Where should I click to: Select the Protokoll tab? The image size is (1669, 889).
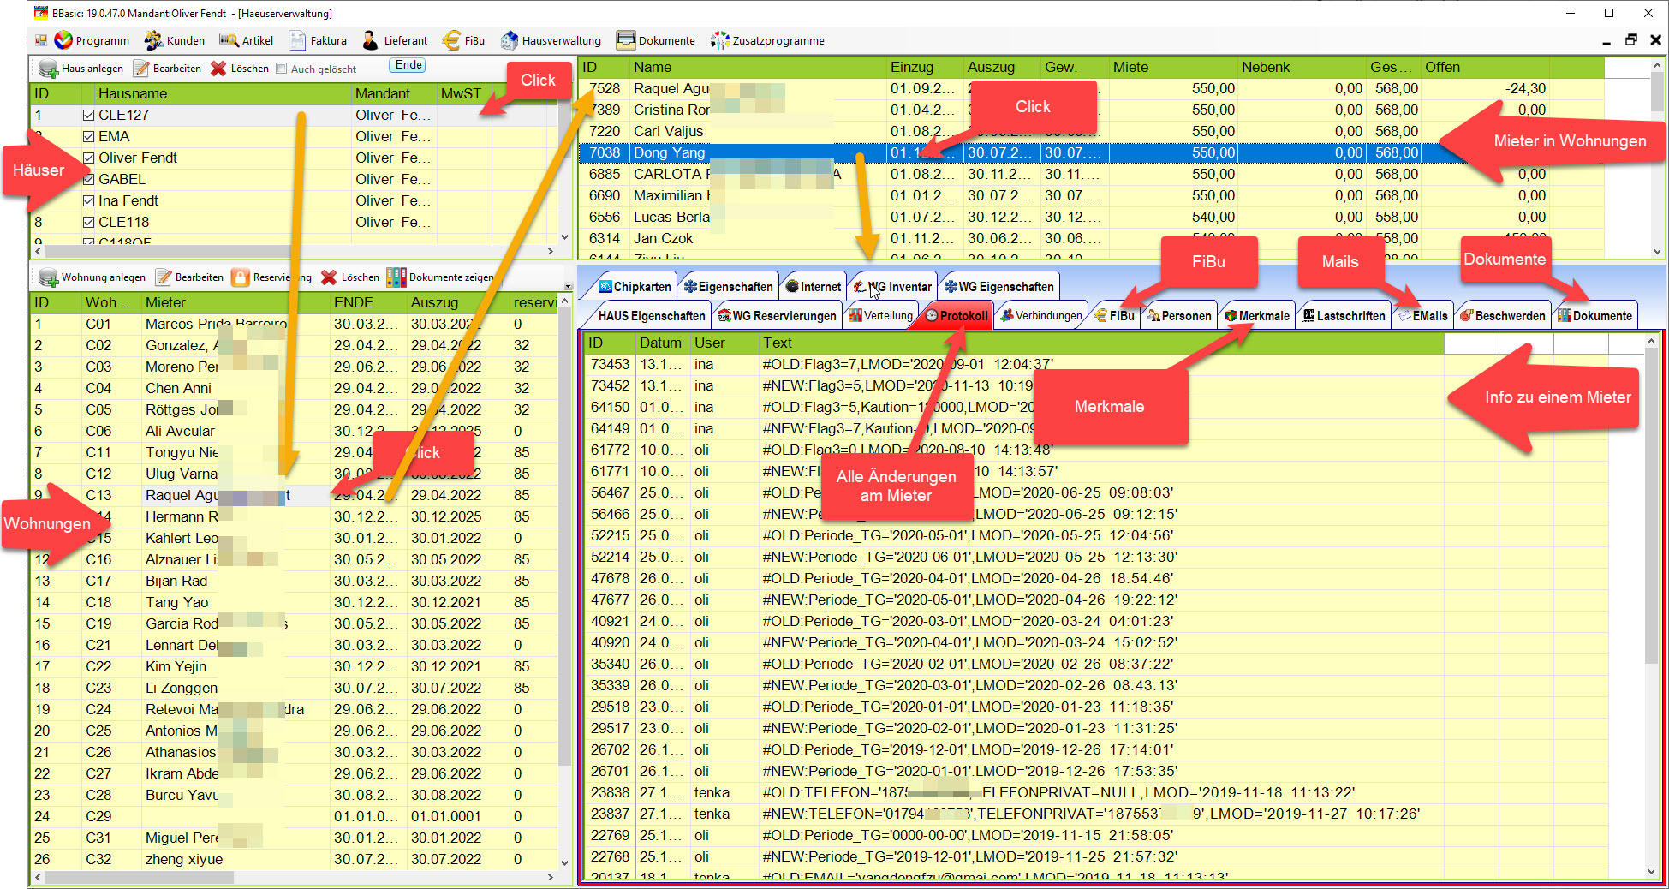(x=957, y=316)
